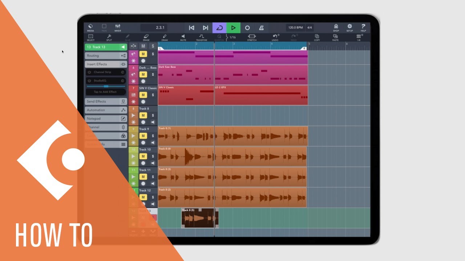The height and width of the screenshot is (261, 465).
Task: Toggle the metronome click
Action: click(x=261, y=28)
